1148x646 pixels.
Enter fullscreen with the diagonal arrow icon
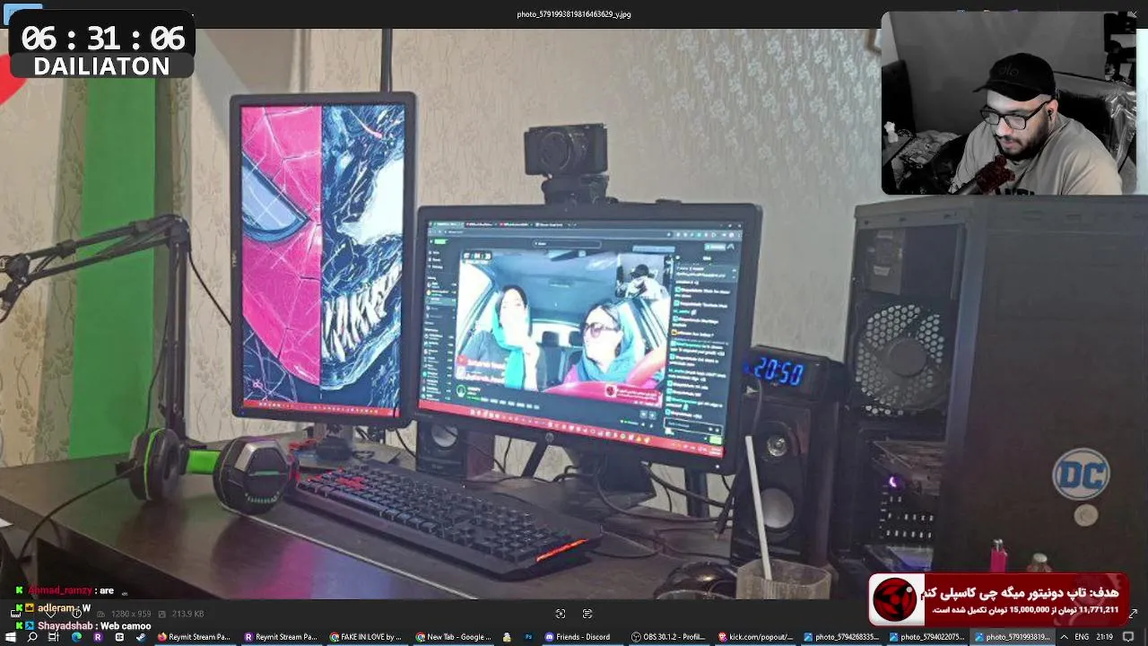[x=1134, y=614]
